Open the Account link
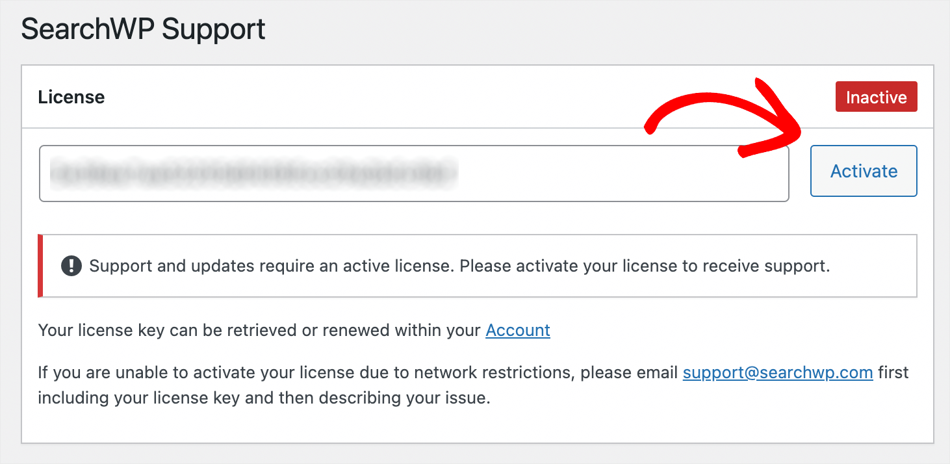This screenshot has height=464, width=950. [518, 330]
